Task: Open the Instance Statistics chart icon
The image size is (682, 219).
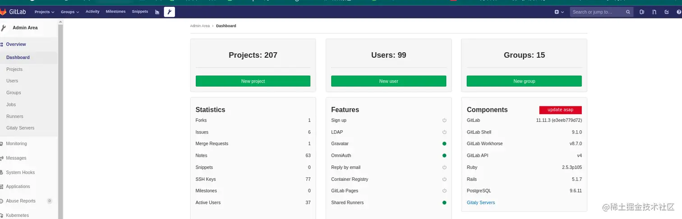Action: pyautogui.click(x=157, y=12)
